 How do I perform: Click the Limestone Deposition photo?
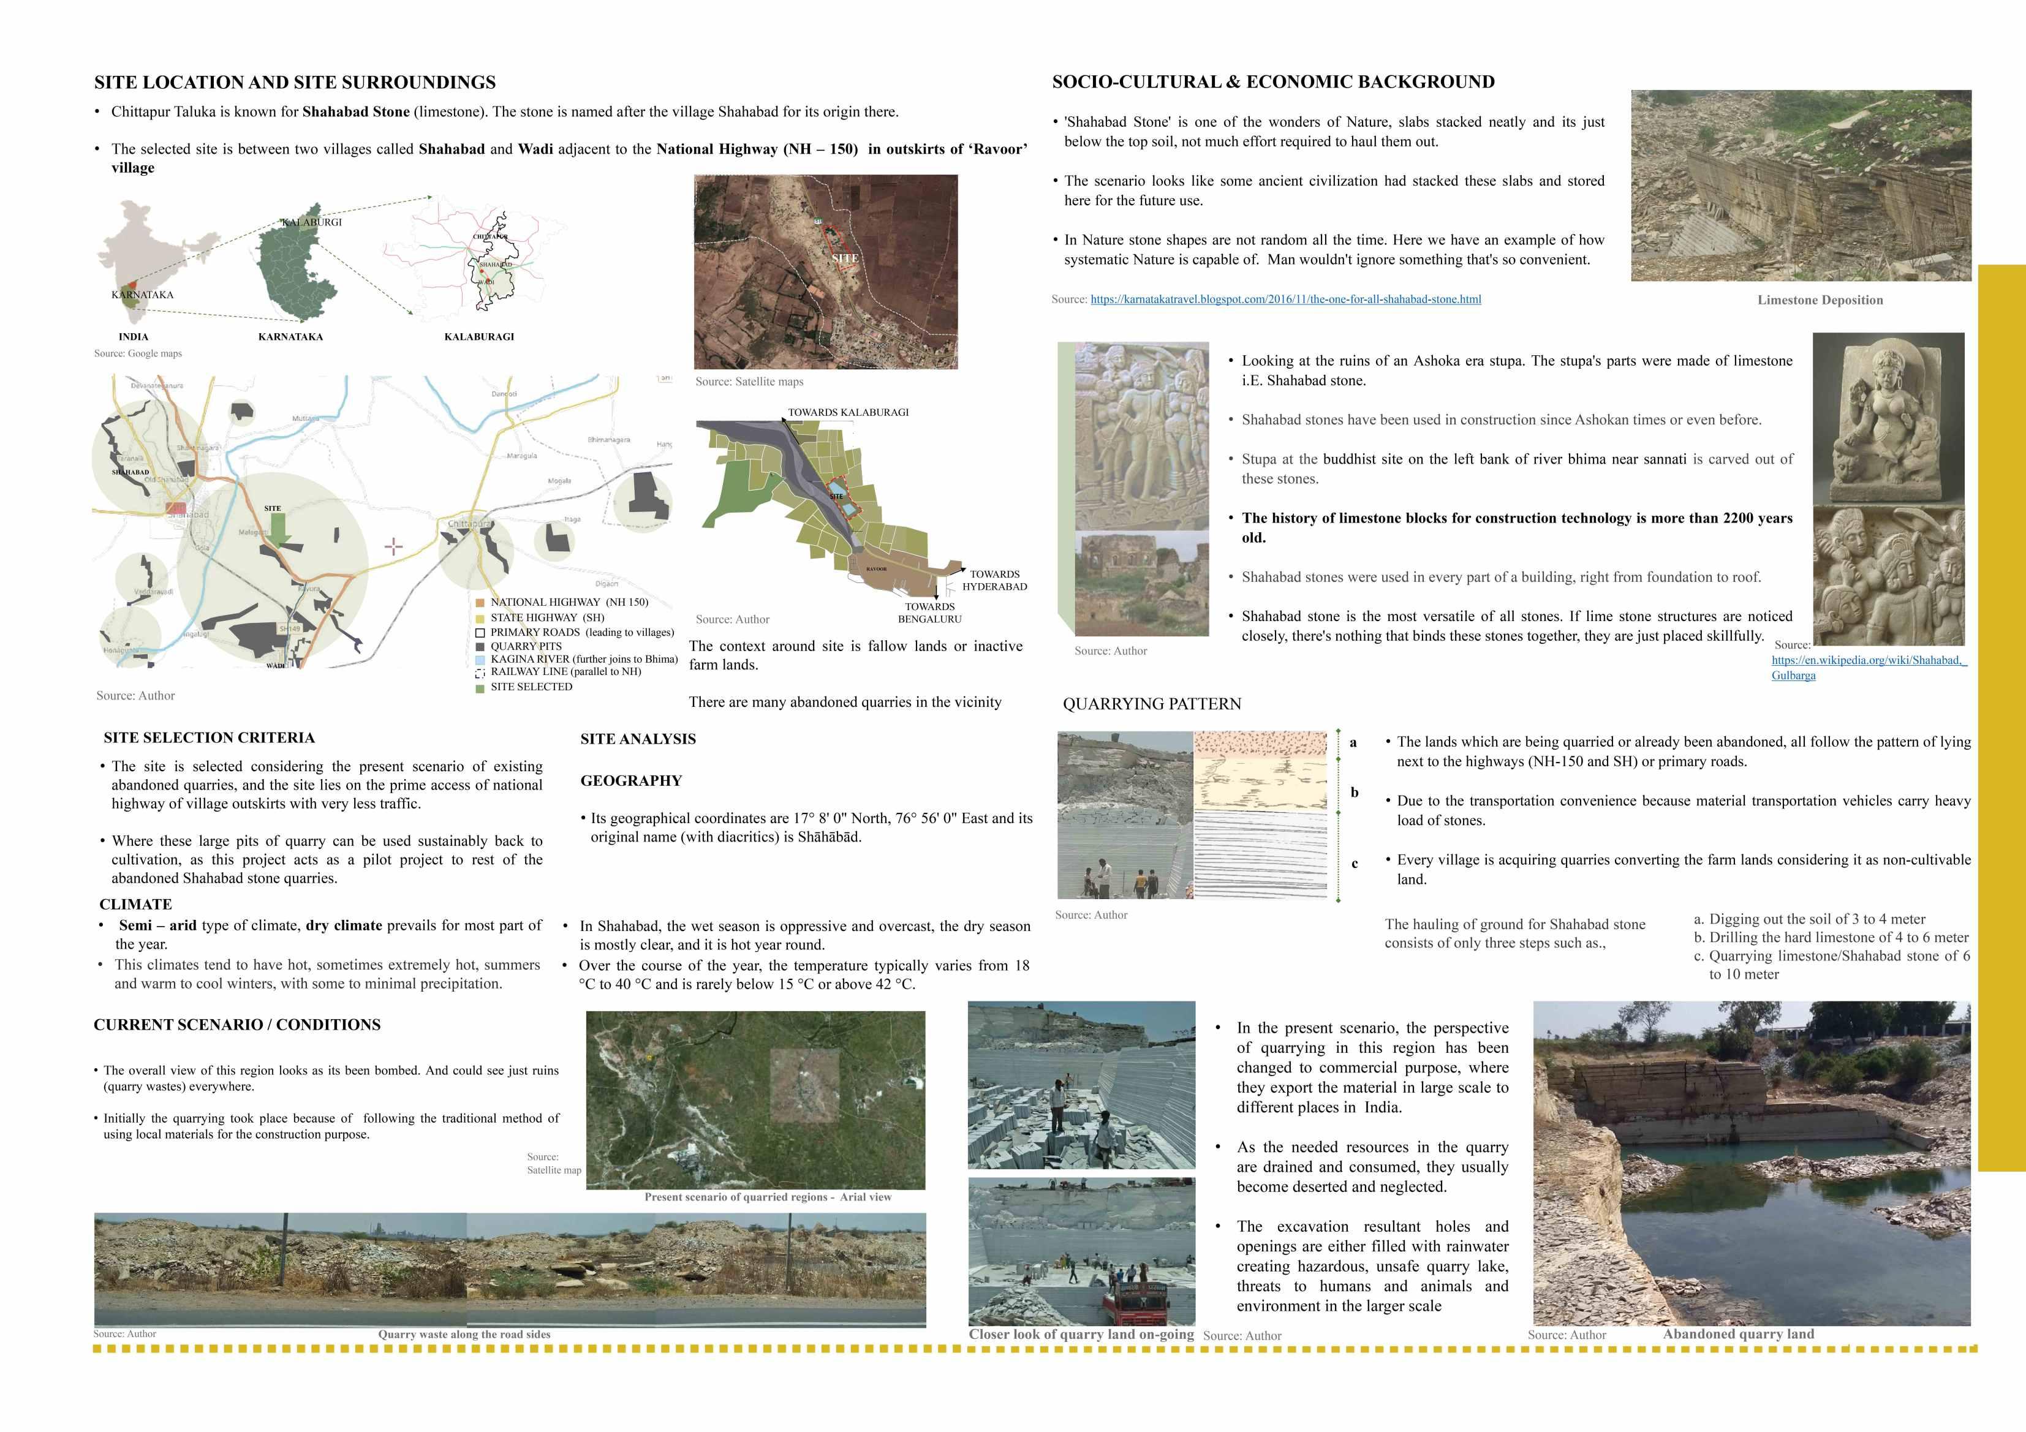[x=1800, y=186]
